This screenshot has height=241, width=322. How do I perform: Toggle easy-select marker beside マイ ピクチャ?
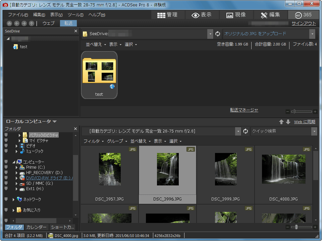click(6, 140)
